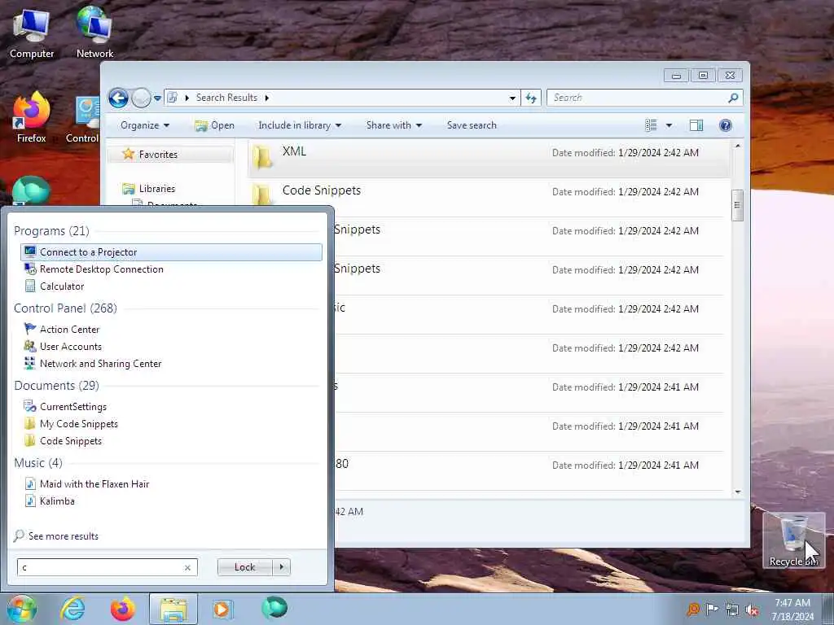Click the Lock button
This screenshot has width=834, height=625.
click(244, 567)
